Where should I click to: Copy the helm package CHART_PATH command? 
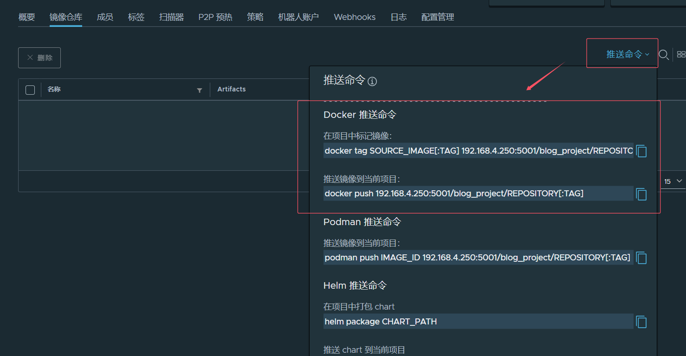point(641,322)
